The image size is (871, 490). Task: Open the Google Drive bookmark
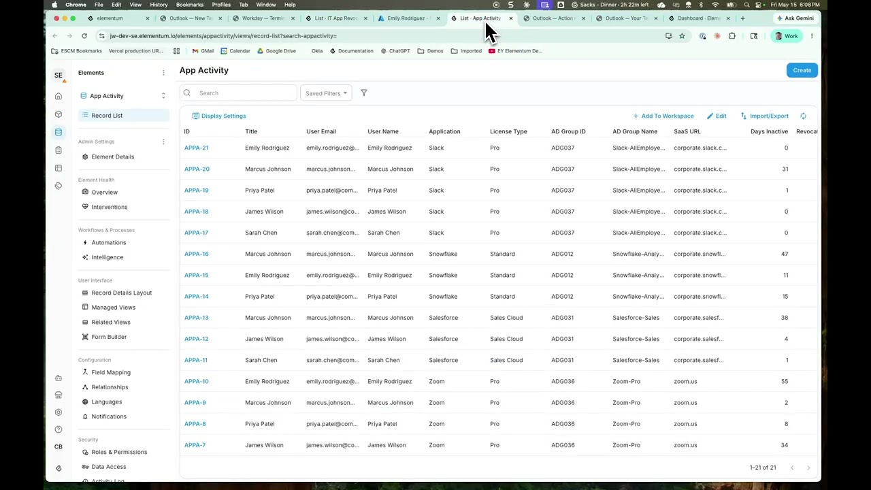[276, 51]
